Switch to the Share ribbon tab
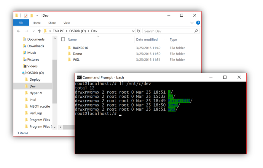The width and height of the screenshot is (263, 168). (x=52, y=23)
